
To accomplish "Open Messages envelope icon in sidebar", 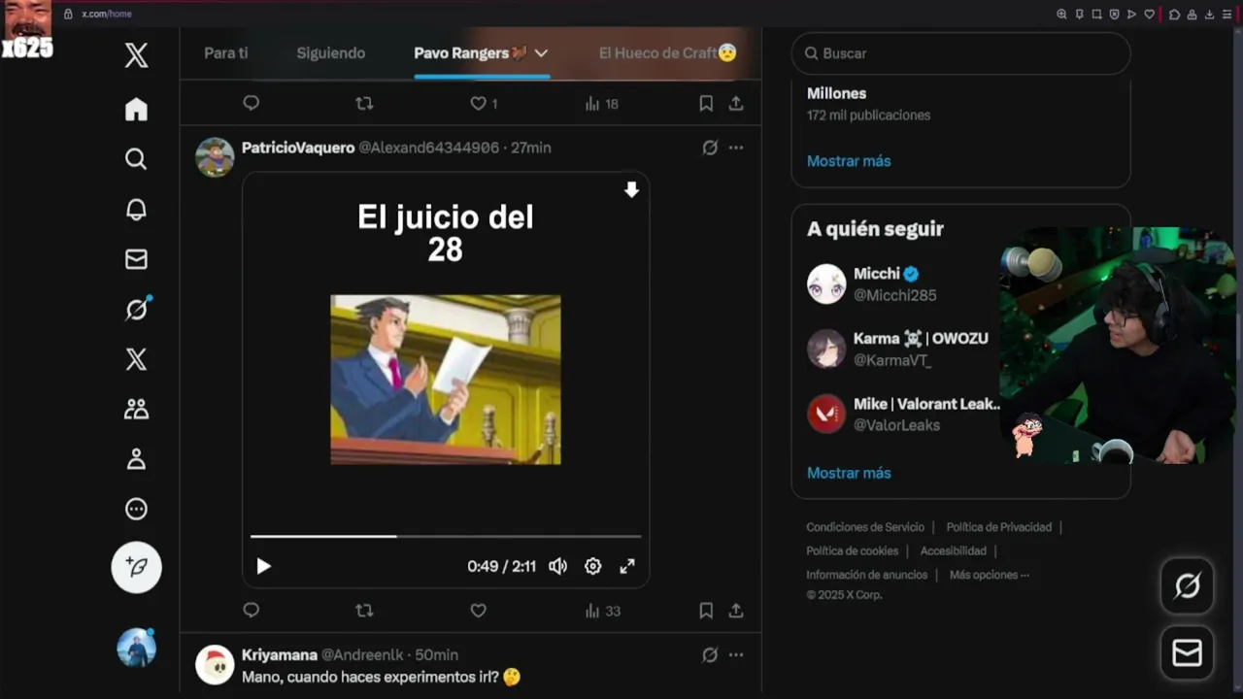I will 136,259.
